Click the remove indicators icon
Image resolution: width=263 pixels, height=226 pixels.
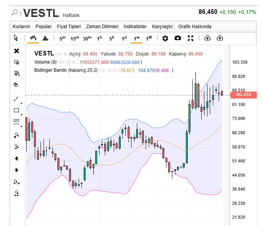pyautogui.click(x=17, y=73)
